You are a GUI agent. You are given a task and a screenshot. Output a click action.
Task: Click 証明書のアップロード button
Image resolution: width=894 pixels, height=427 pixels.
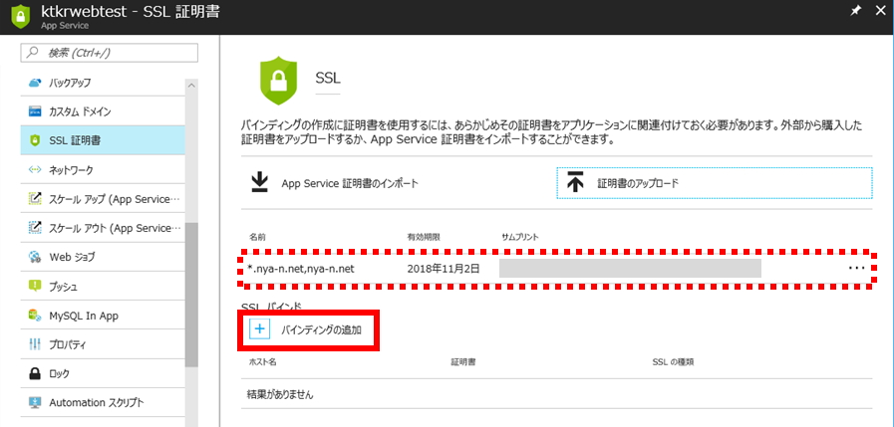pos(715,183)
